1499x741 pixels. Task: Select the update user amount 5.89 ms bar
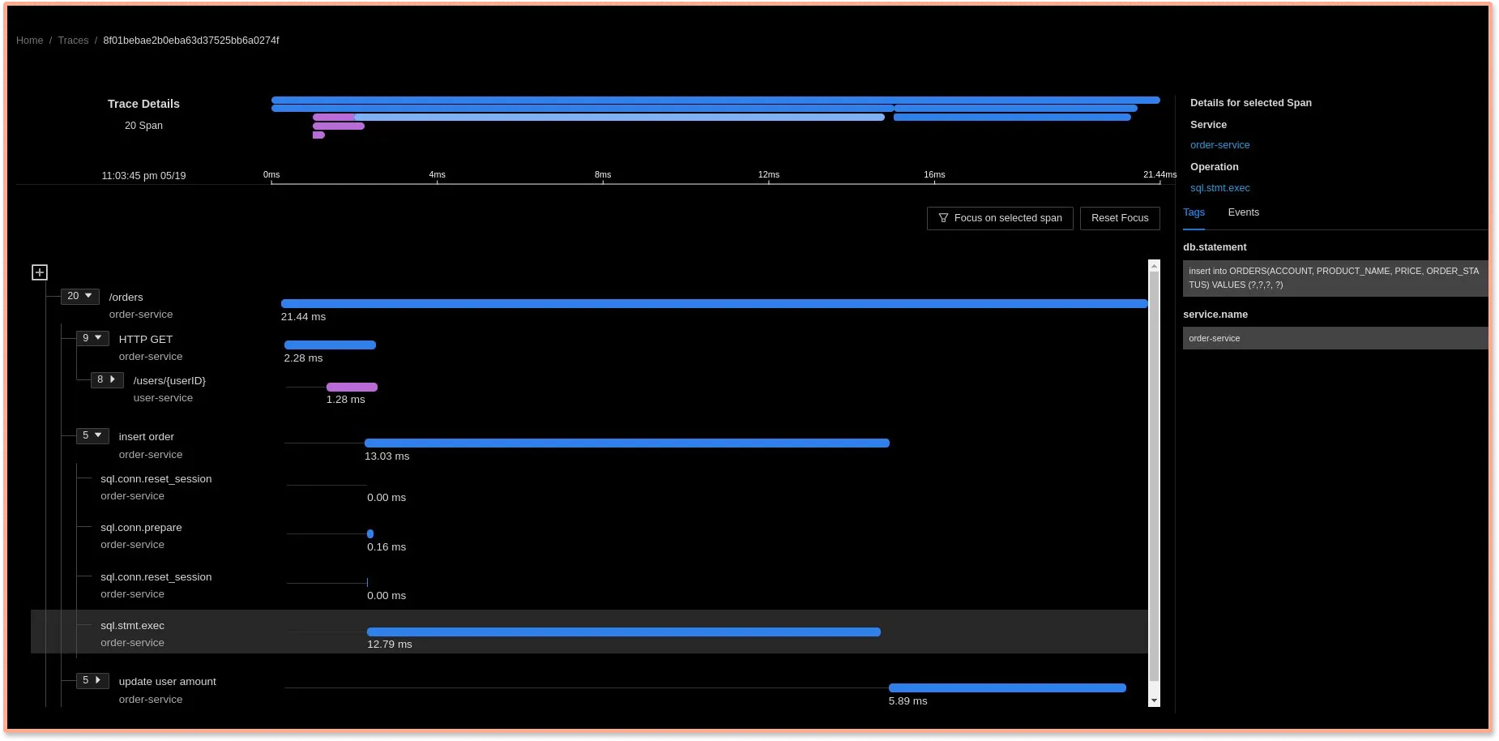pos(1007,687)
